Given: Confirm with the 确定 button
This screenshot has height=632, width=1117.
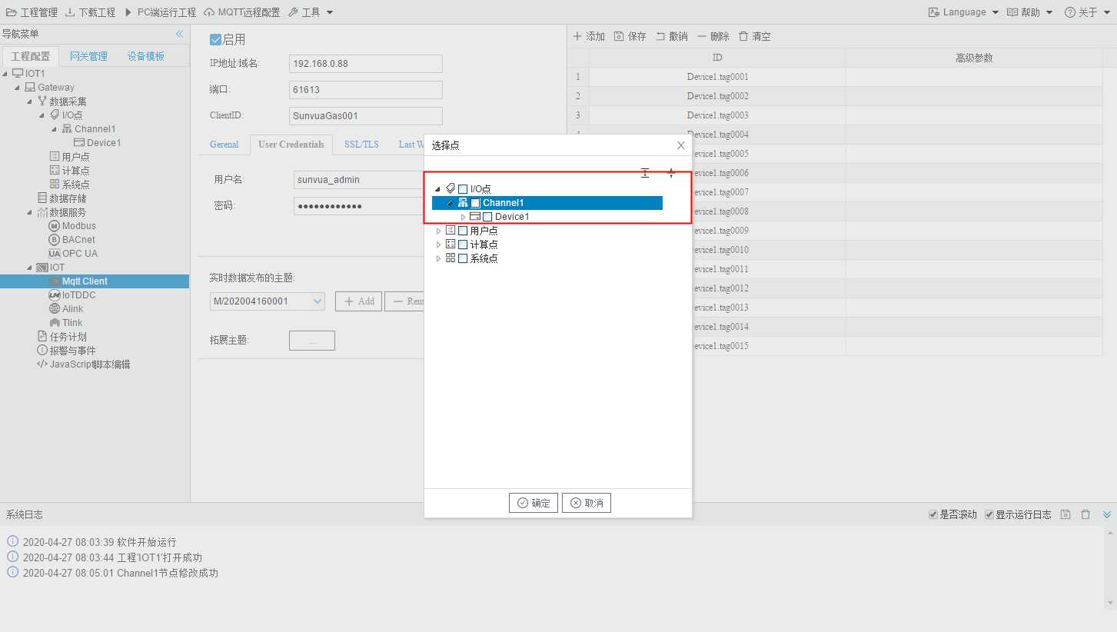Looking at the screenshot, I should (534, 503).
